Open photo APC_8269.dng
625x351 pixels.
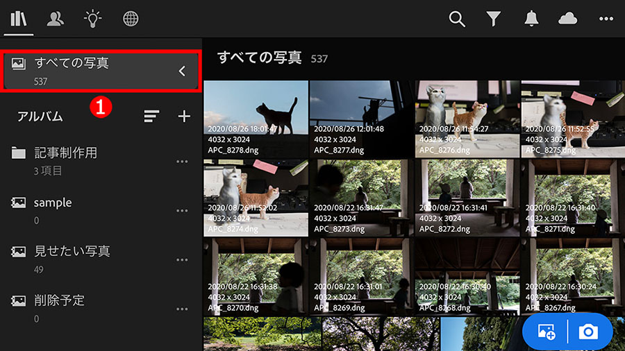point(362,277)
